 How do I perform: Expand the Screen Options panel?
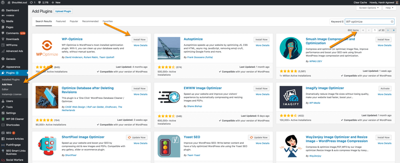(x=369, y=8)
